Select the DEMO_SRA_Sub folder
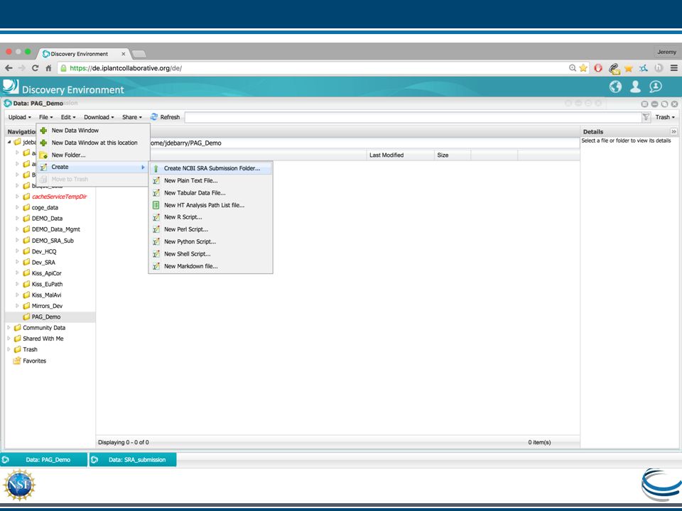This screenshot has height=511, width=682. [x=53, y=241]
